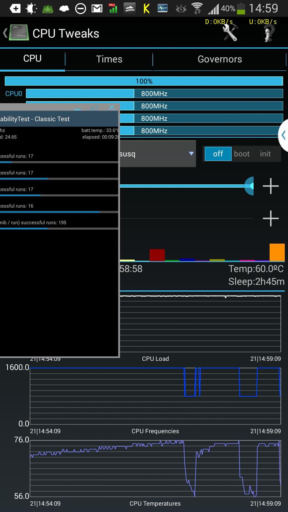Tap the frequency slider round handle
The width and height of the screenshot is (288, 512).
[x=249, y=186]
